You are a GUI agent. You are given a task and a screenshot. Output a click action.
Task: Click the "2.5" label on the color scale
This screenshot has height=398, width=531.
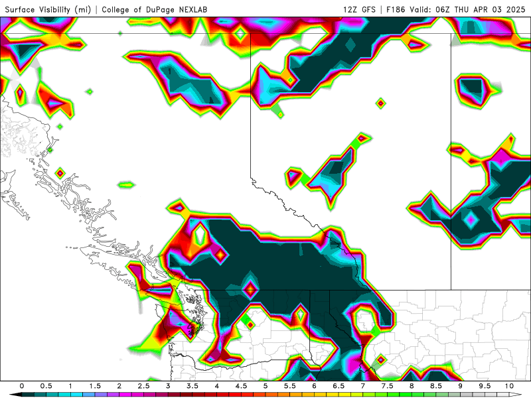point(143,386)
